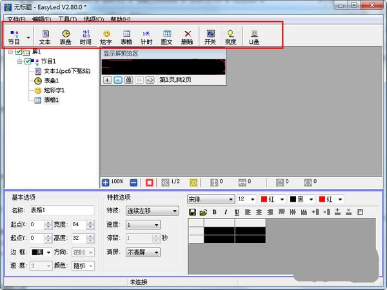Viewport: 387px width, 290px height.
Task: Toggle the 屏1 checkbox in the tree
Action: click(19, 52)
